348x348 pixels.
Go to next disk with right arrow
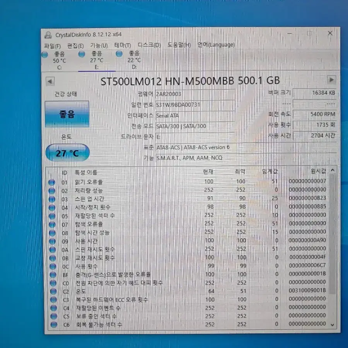(331, 80)
